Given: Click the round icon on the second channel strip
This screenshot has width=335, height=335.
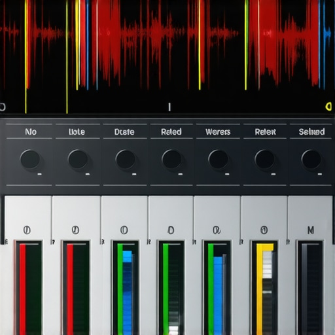Looking at the screenshot, I should pyautogui.click(x=75, y=230).
